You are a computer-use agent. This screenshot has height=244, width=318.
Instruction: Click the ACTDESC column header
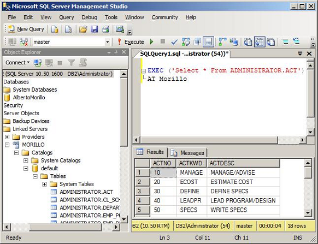[243, 163]
